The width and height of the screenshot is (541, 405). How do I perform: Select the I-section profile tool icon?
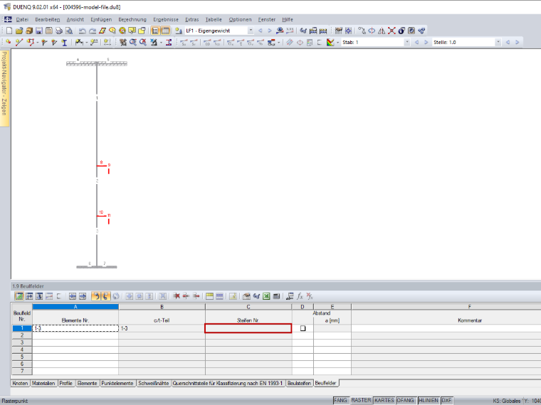pyautogui.click(x=64, y=43)
